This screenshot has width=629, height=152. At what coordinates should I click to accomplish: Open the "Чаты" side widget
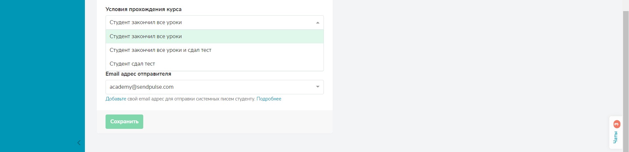[615, 137]
